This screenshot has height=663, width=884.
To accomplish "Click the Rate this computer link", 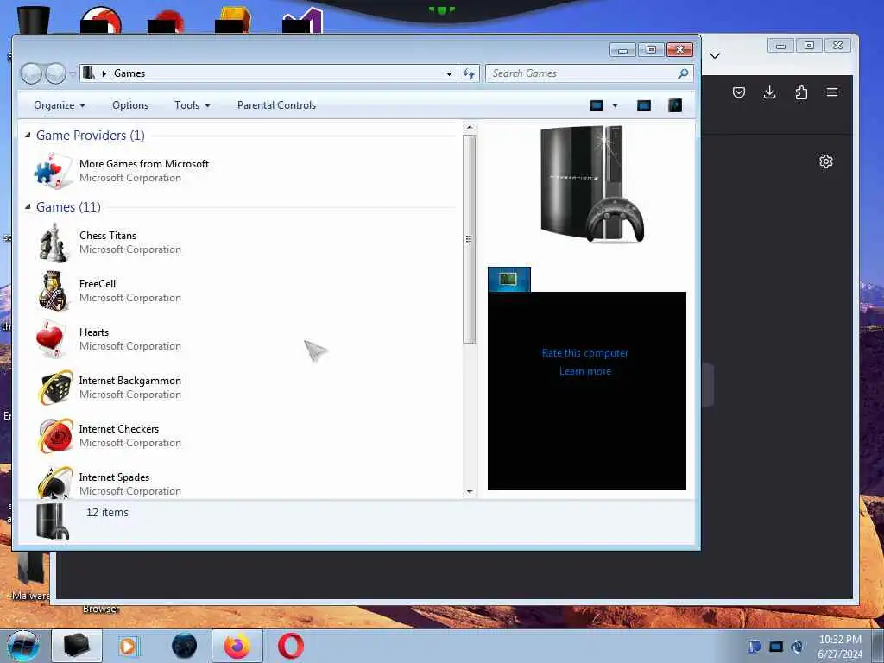I will [585, 353].
